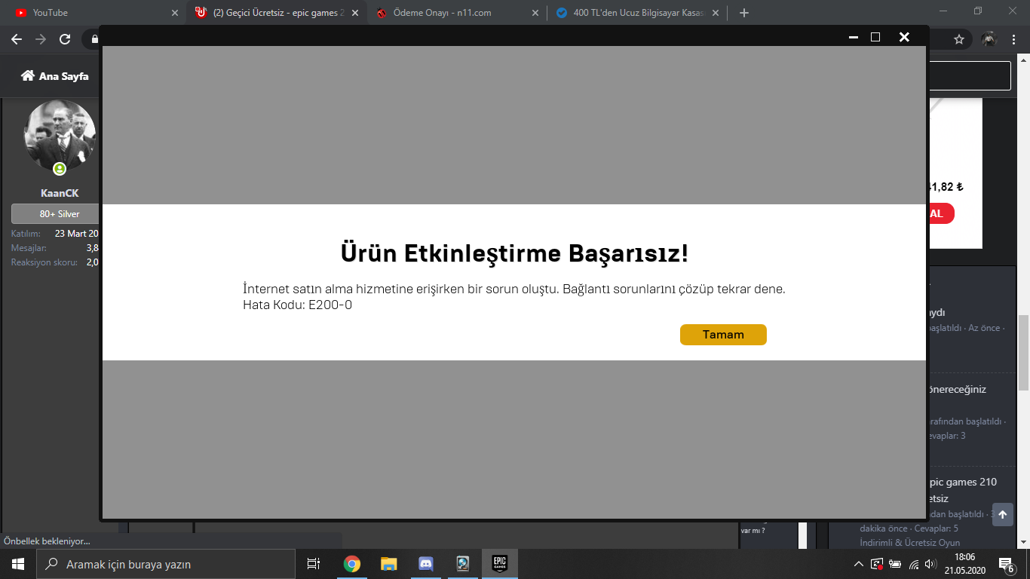Reload the page in Chrome
Image resolution: width=1030 pixels, height=579 pixels.
pos(65,39)
